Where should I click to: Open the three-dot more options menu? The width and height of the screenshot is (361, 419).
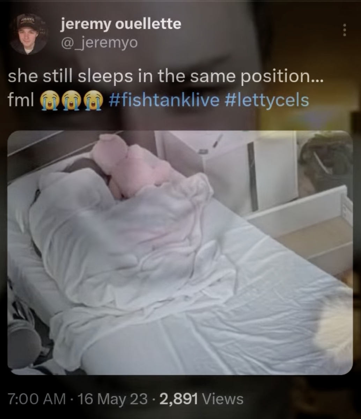pyautogui.click(x=345, y=30)
